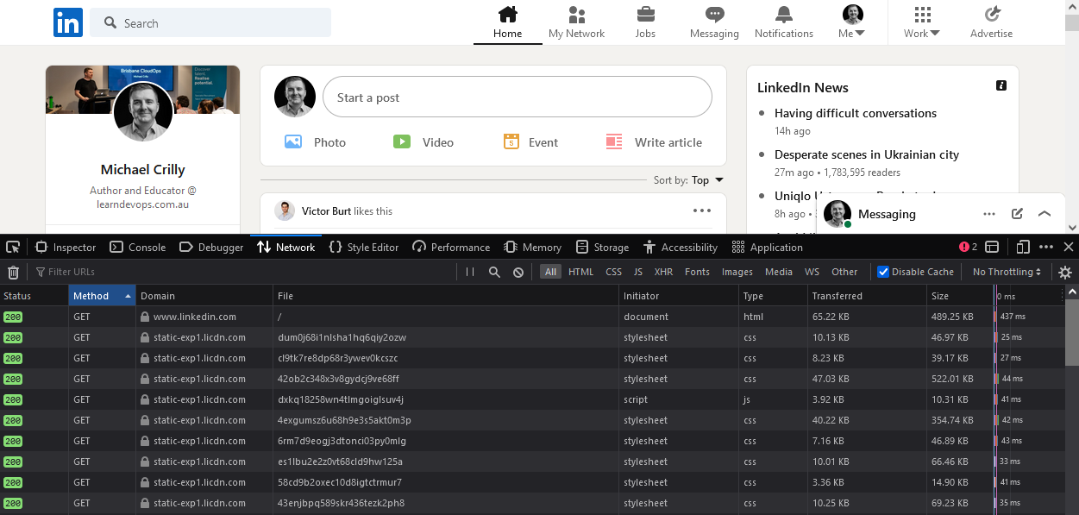Show the split console panel
The width and height of the screenshot is (1079, 515).
(992, 247)
